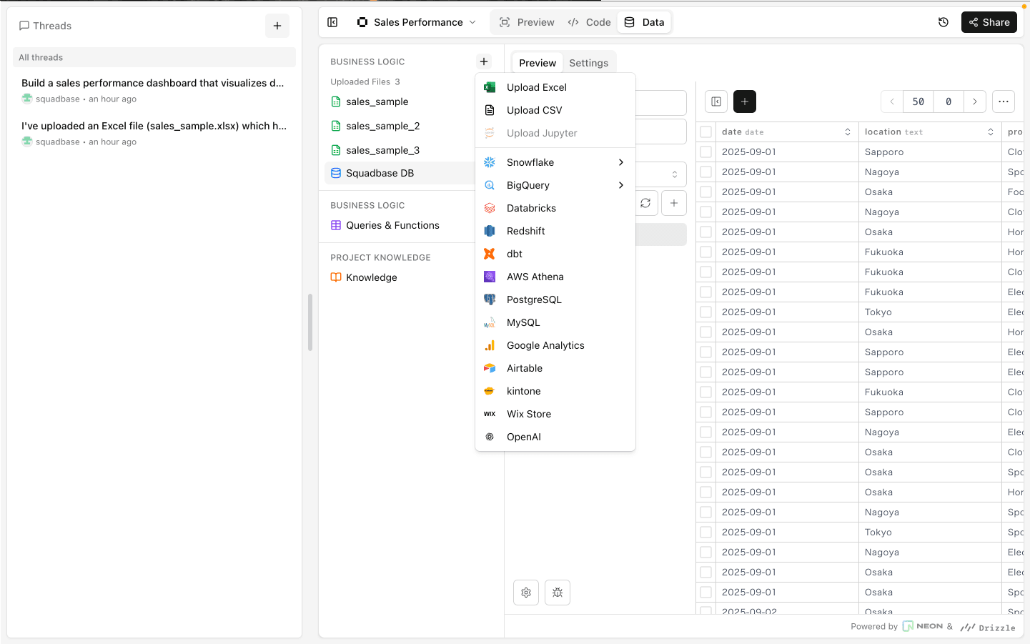Switch to the Settings tab

[588, 63]
